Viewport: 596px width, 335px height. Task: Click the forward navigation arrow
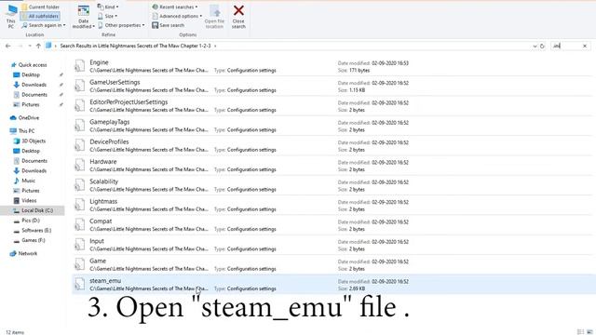20,46
